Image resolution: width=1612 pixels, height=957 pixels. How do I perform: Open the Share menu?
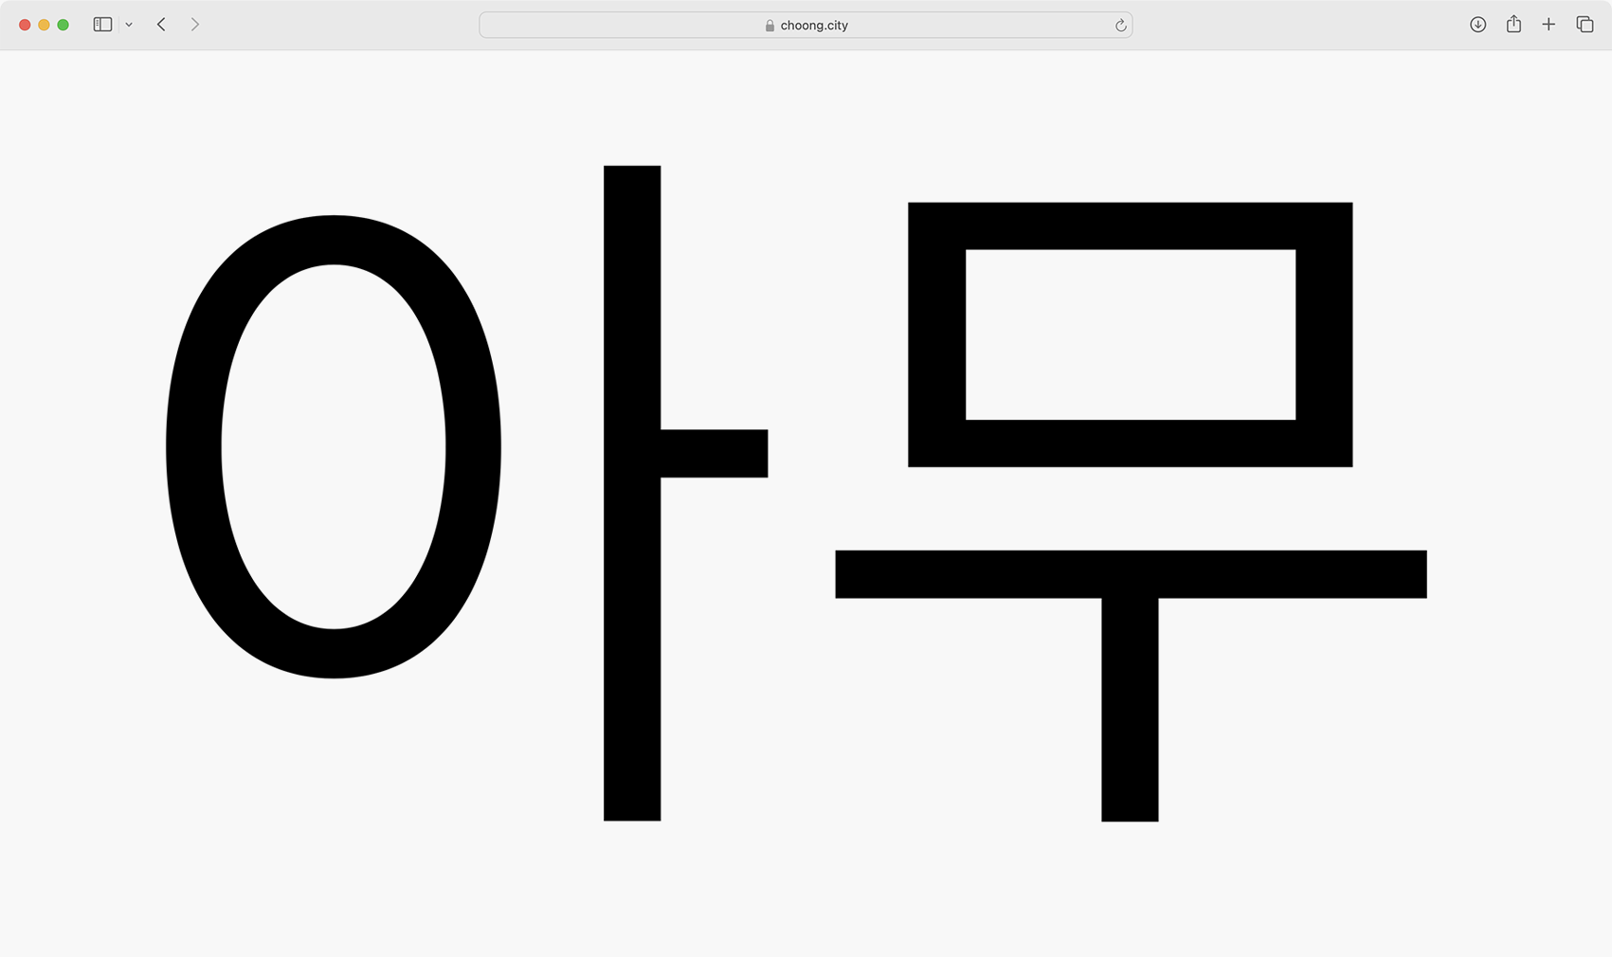pyautogui.click(x=1513, y=25)
